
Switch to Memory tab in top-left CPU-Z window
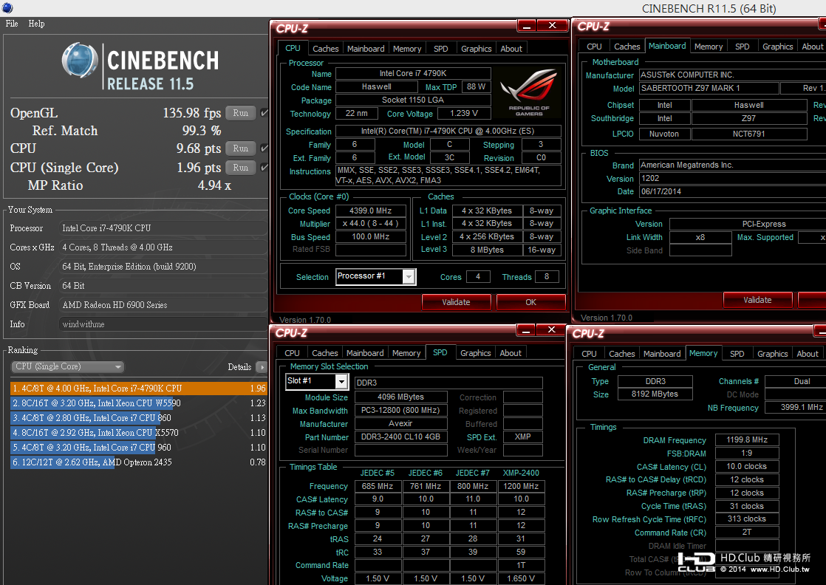point(407,49)
